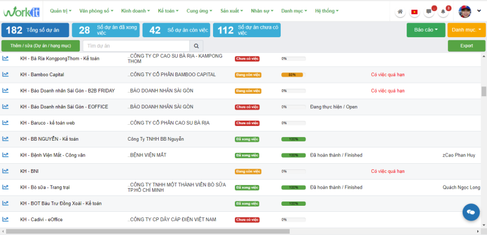Click Có việc quá hạn on KH - BNI row
The height and width of the screenshot is (235, 487).
point(388,171)
